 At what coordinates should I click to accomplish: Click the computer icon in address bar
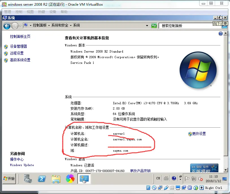pos(26,25)
